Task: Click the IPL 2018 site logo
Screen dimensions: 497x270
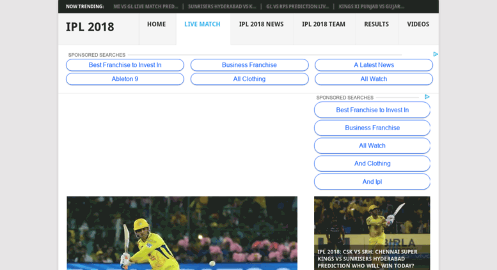Action: (90, 27)
